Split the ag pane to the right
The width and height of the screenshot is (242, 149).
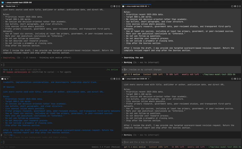tap(117, 79)
